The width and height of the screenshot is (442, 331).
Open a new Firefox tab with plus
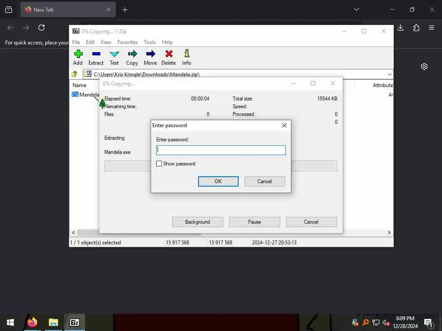click(x=125, y=10)
